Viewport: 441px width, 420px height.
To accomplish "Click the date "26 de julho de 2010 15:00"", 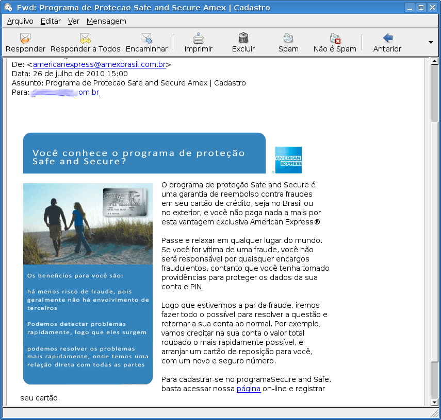I will [x=80, y=74].
